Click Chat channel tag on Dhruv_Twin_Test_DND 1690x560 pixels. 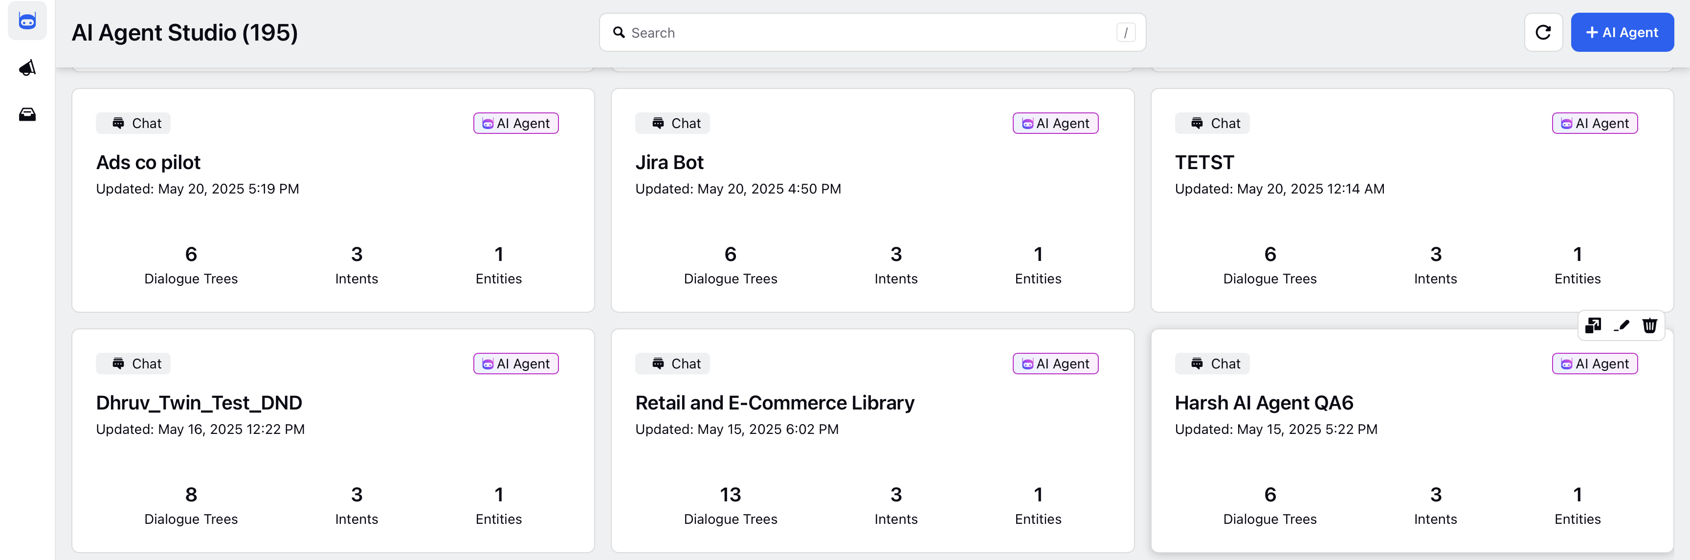coord(133,364)
